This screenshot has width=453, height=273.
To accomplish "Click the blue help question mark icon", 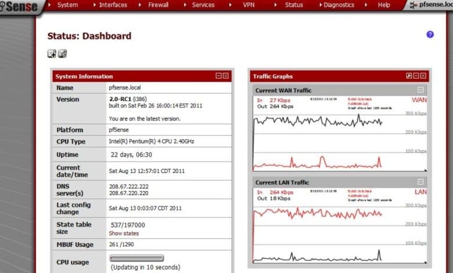I will pos(430,34).
